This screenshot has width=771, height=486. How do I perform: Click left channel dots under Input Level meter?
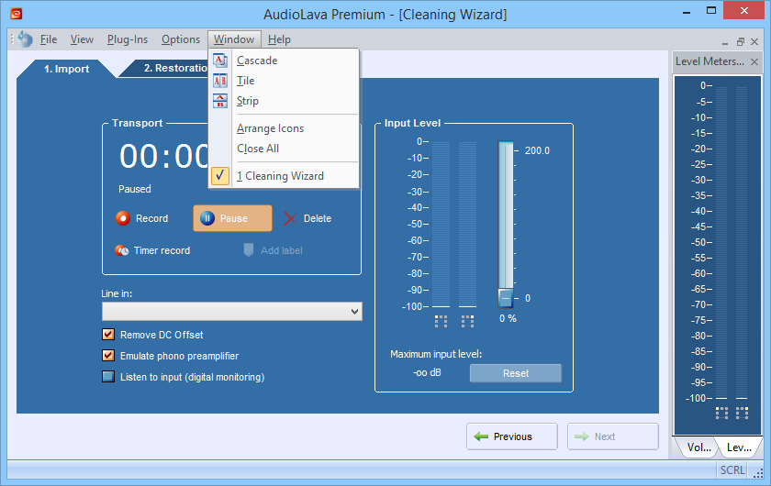pyautogui.click(x=441, y=321)
